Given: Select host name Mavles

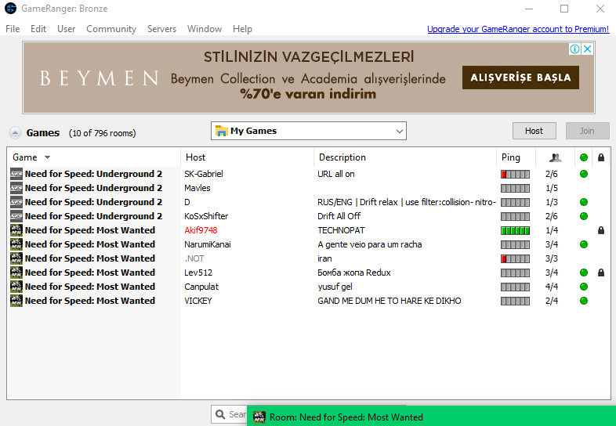Looking at the screenshot, I should pyautogui.click(x=197, y=188).
